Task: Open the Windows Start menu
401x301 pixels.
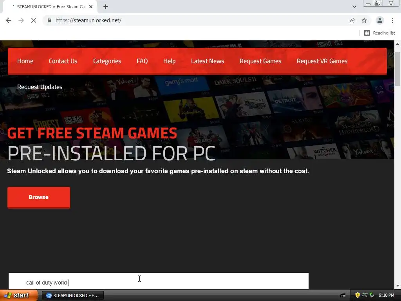Action: 18,296
